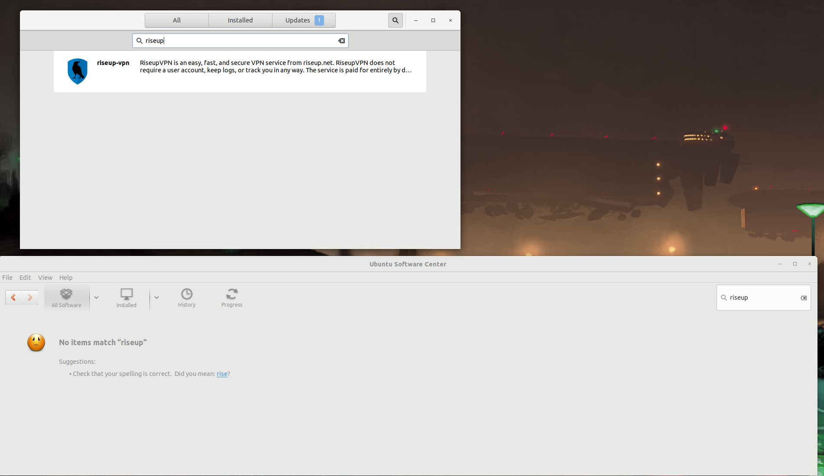Maximize the Ubuntu Software Center window
Screen dimensions: 824x476
click(x=795, y=264)
